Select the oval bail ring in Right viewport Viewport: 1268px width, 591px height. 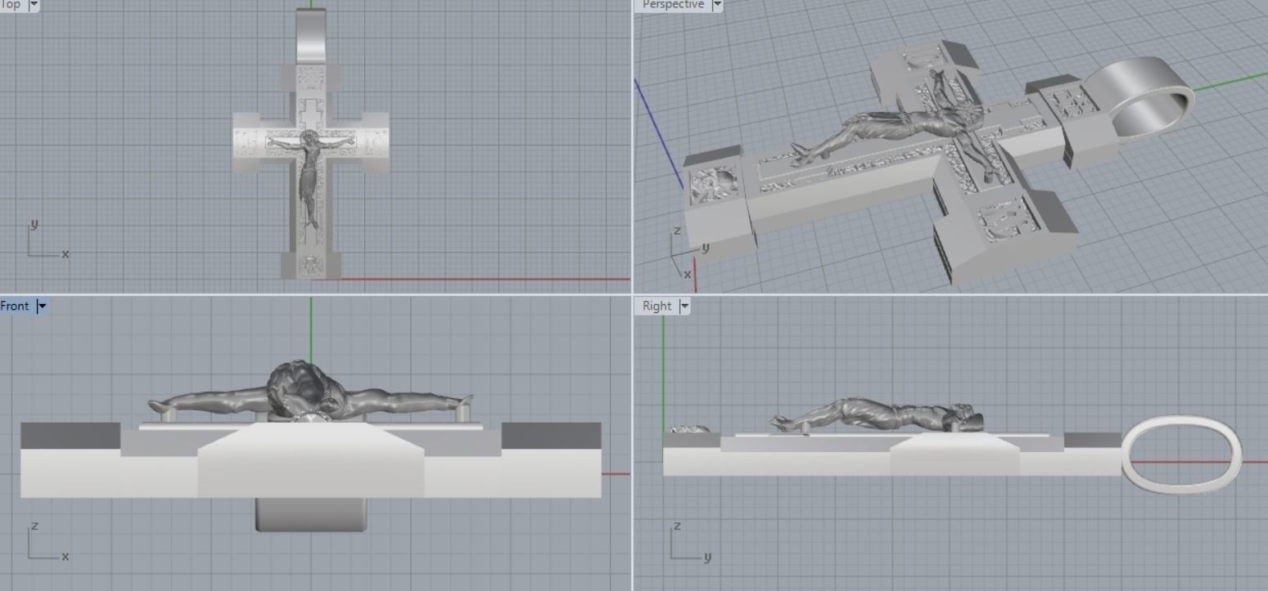1181,454
